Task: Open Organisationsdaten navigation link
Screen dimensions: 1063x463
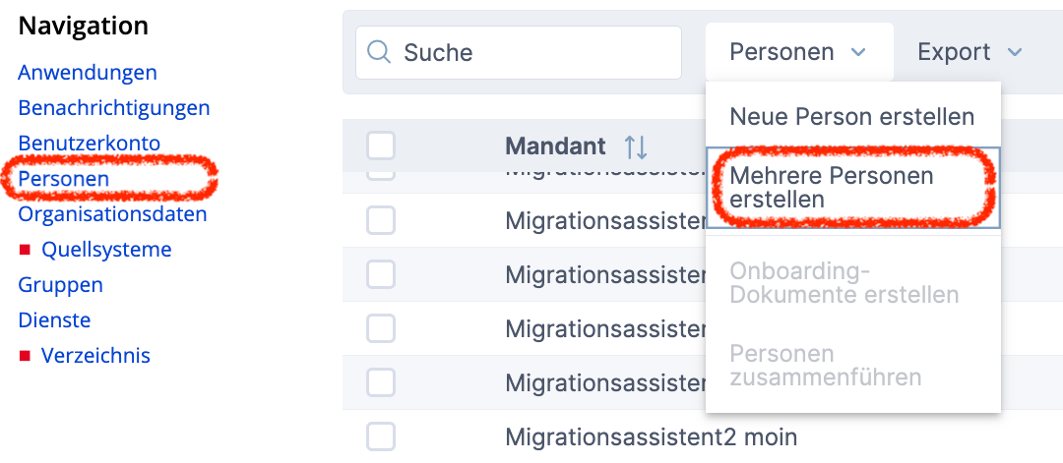Action: 113,214
